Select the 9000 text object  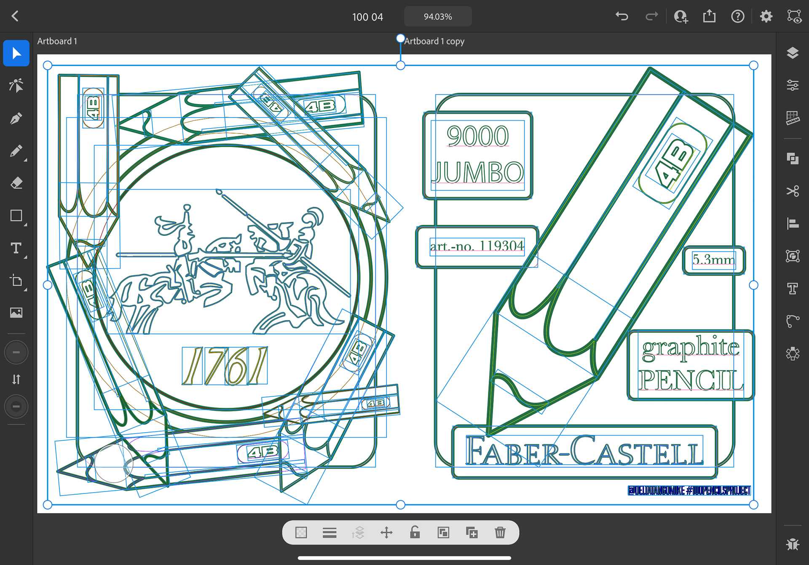[x=477, y=136]
